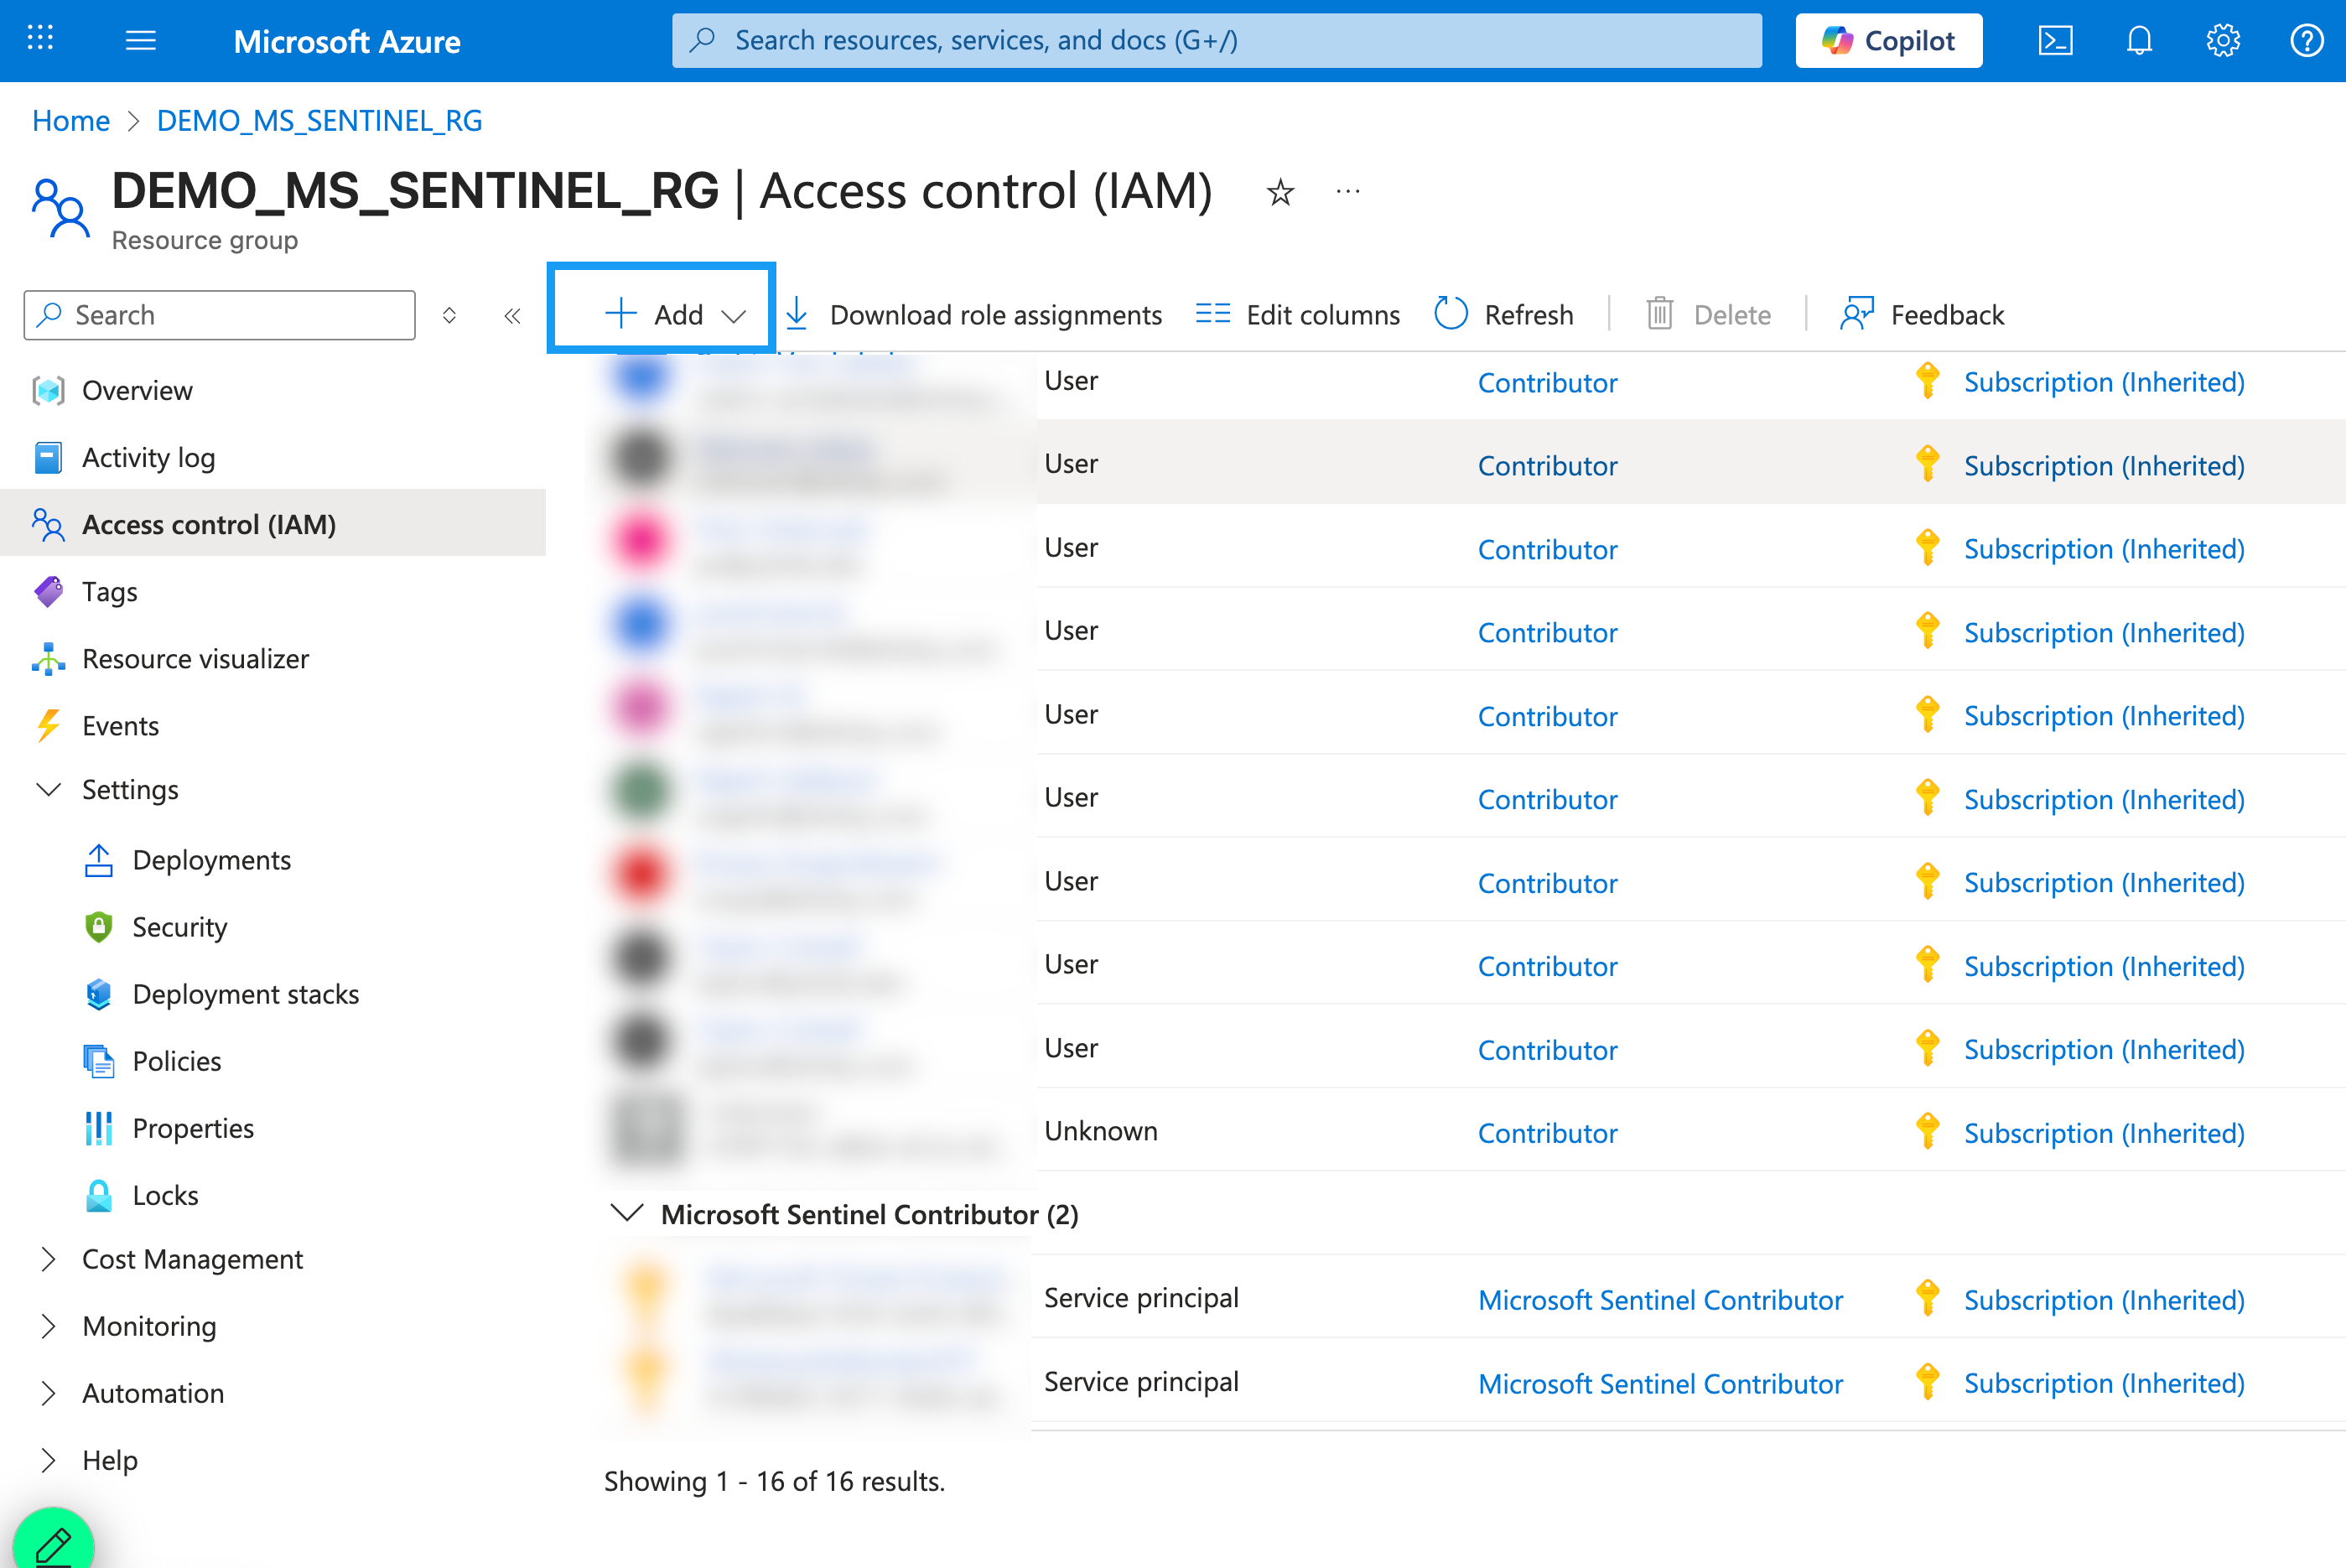Click the Properties bars icon

tap(98, 1128)
